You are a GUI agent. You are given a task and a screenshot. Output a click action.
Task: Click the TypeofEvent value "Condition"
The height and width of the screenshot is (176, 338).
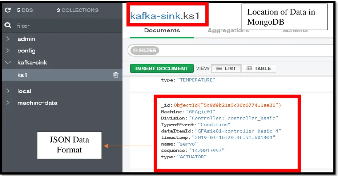[214, 125]
